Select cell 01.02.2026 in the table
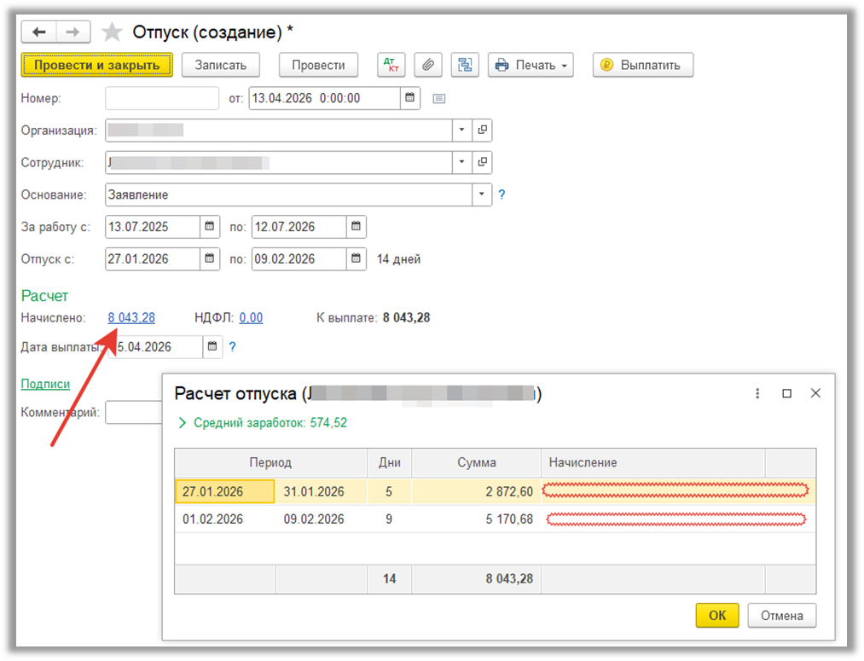The height and width of the screenshot is (661, 864). click(x=225, y=519)
